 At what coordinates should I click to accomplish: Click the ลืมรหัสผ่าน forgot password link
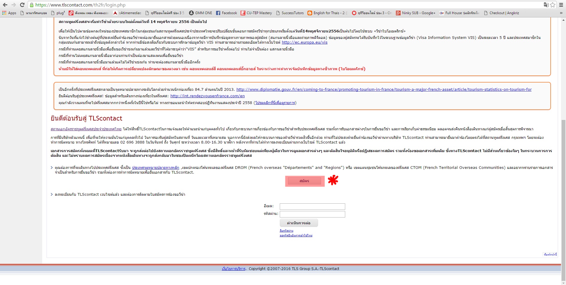coord(287,231)
